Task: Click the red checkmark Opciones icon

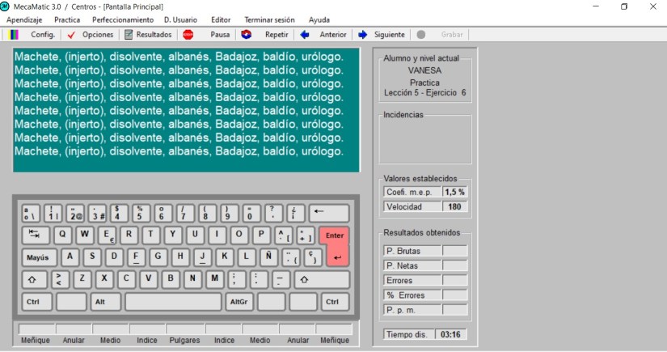Action: click(71, 35)
